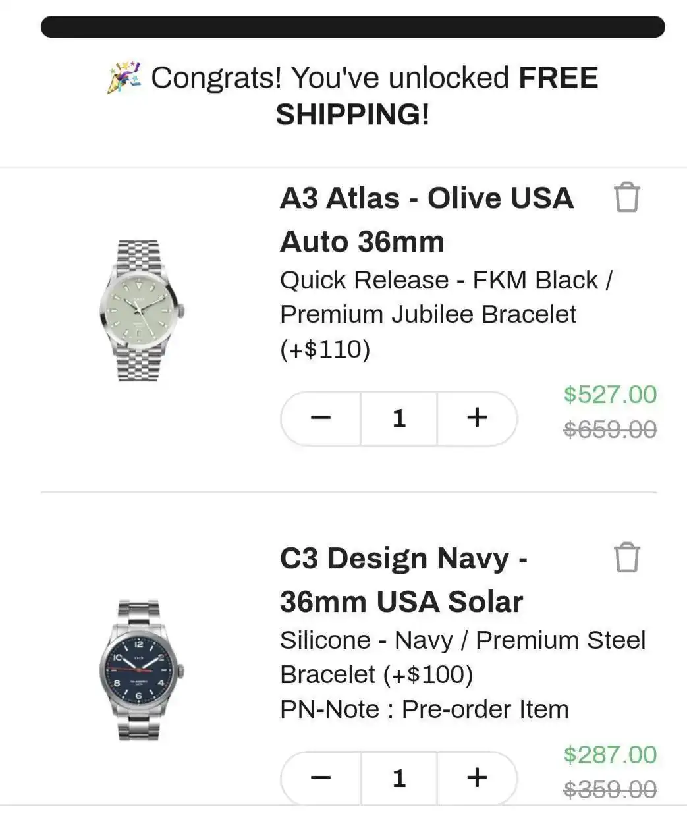Decrease C3 Design Navy quantity
This screenshot has height=820, width=687.
321,778
